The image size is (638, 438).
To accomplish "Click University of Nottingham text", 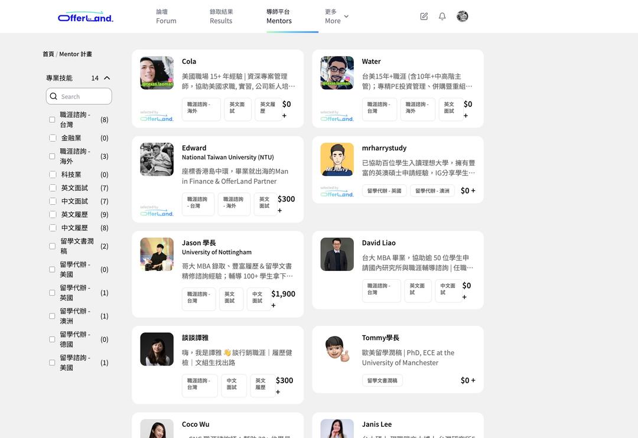I will pyautogui.click(x=216, y=252).
